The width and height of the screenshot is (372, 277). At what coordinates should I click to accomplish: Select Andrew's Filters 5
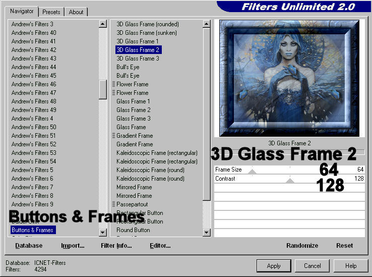click(x=32, y=170)
